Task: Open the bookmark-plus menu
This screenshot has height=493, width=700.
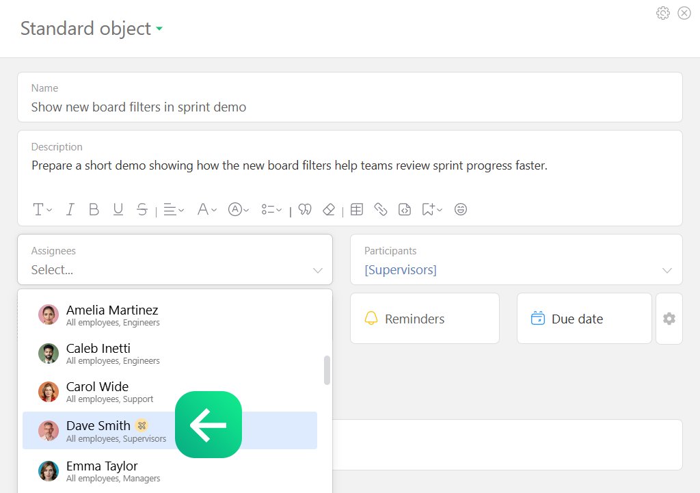Action: click(x=432, y=209)
